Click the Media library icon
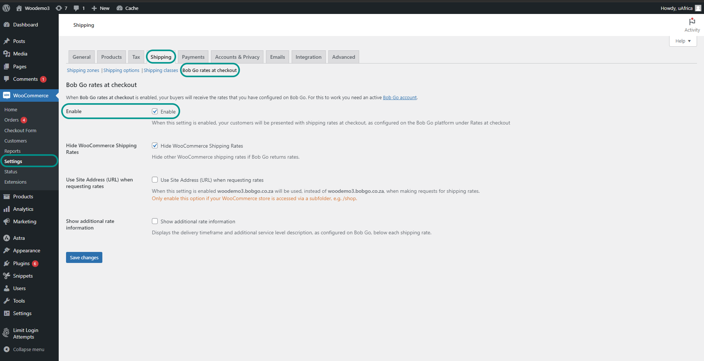704x361 pixels. tap(7, 54)
